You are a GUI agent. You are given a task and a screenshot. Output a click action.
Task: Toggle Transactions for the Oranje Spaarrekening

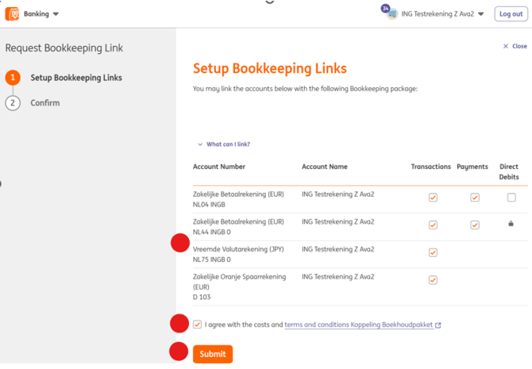(x=433, y=280)
